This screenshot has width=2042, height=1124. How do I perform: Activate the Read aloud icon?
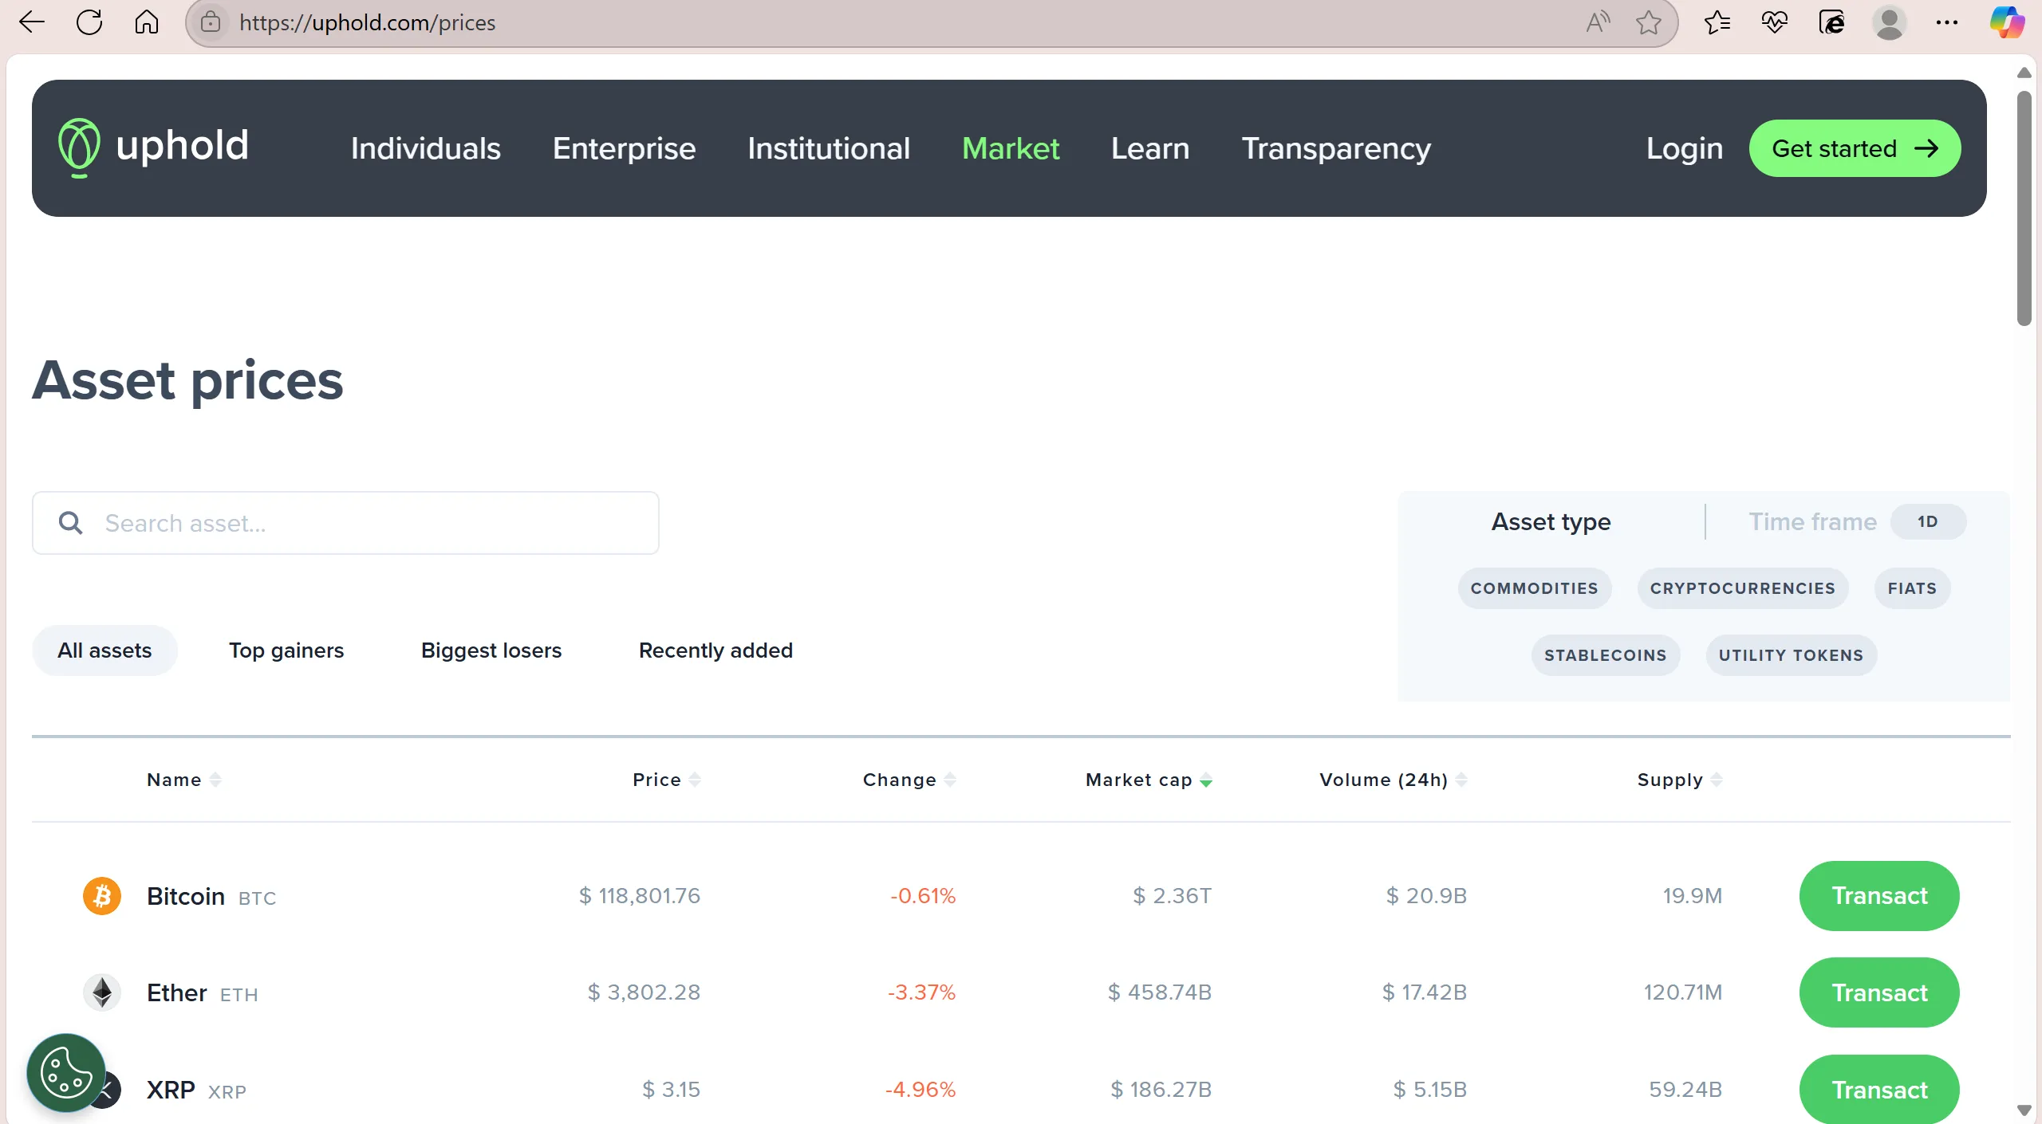tap(1598, 22)
